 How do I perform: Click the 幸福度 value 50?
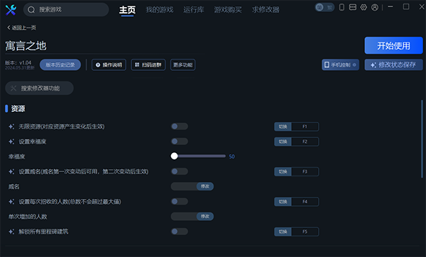click(231, 156)
